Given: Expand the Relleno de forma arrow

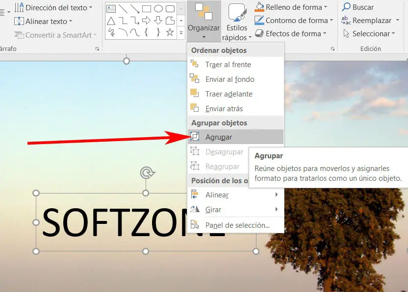Looking at the screenshot, I should coord(326,7).
